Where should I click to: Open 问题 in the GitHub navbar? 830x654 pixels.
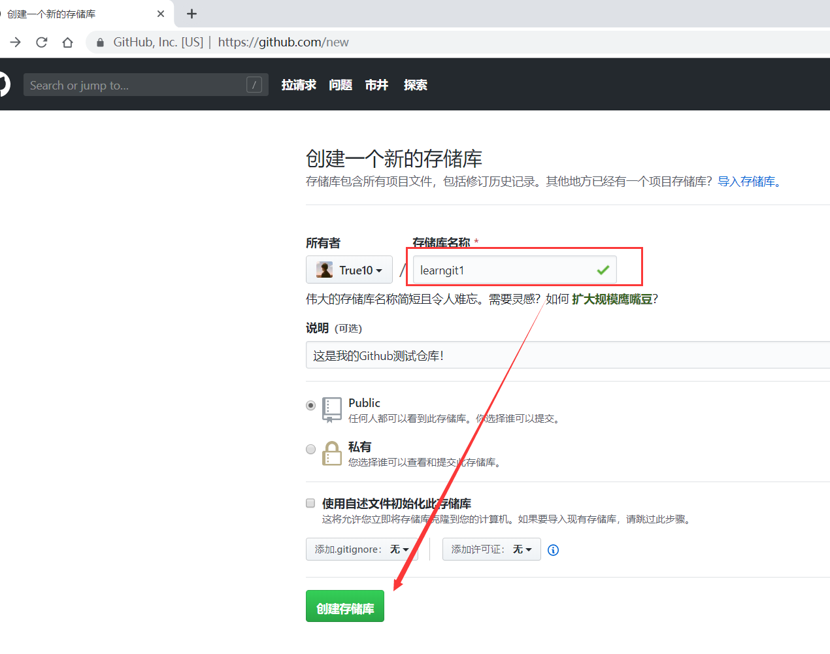(x=340, y=85)
